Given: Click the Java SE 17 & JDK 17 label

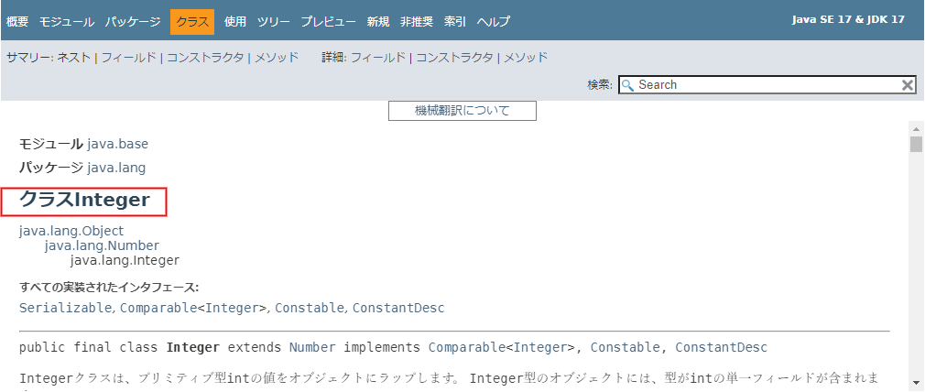Looking at the screenshot, I should 848,19.
